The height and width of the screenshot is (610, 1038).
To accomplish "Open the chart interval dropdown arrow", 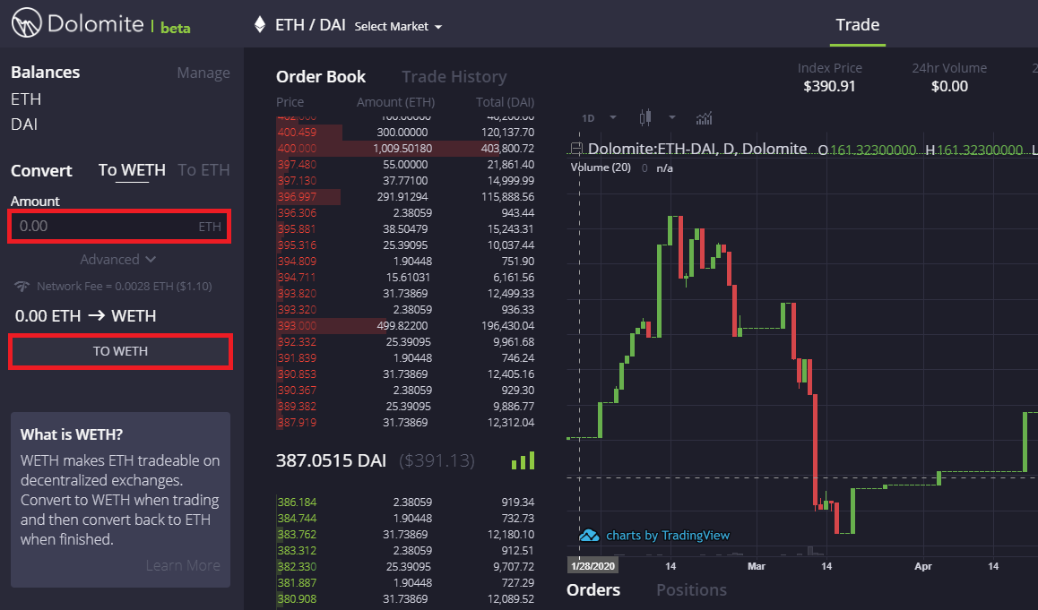I will [613, 117].
